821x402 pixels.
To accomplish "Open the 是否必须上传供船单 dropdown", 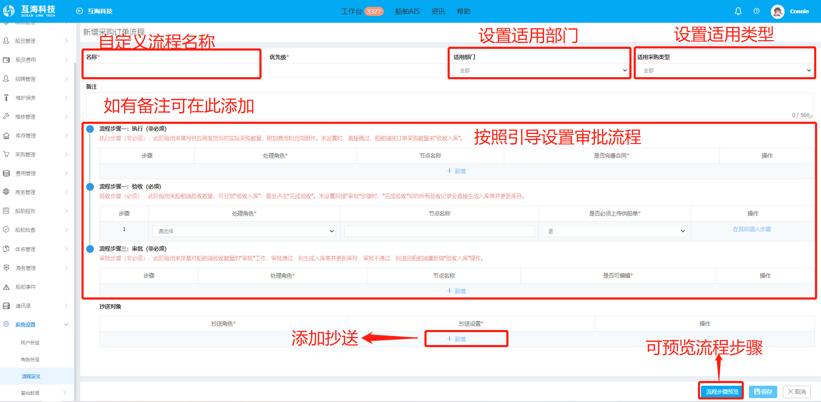I will pos(615,231).
